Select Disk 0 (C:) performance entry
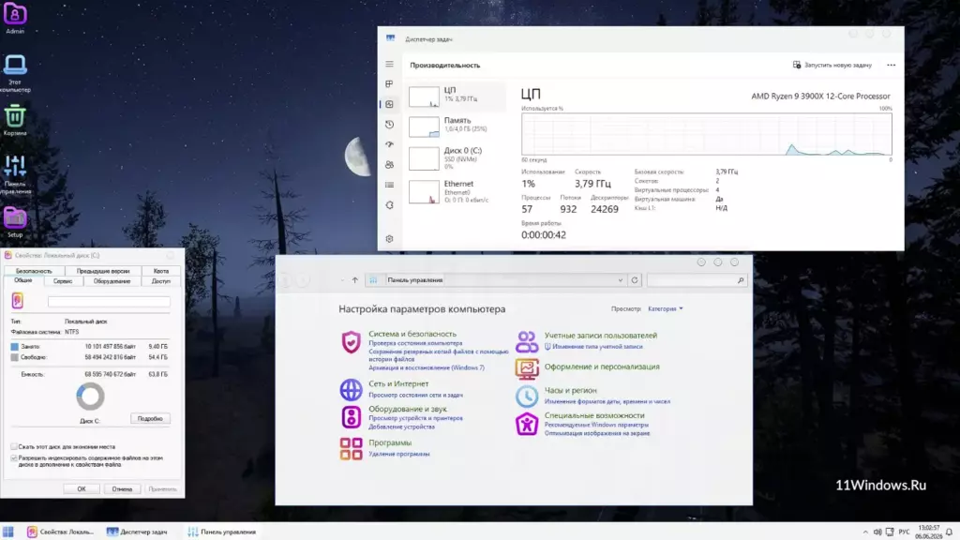Image resolution: width=960 pixels, height=540 pixels. (x=457, y=157)
